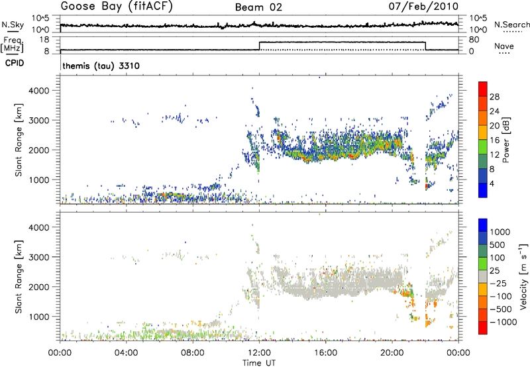This screenshot has width=530, height=367.
Task: Click the "16:00" time tick label
Action: (325, 353)
